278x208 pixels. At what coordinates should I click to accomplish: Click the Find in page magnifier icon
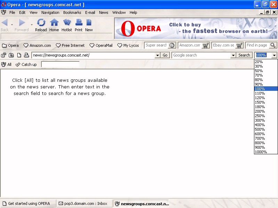click(x=273, y=45)
